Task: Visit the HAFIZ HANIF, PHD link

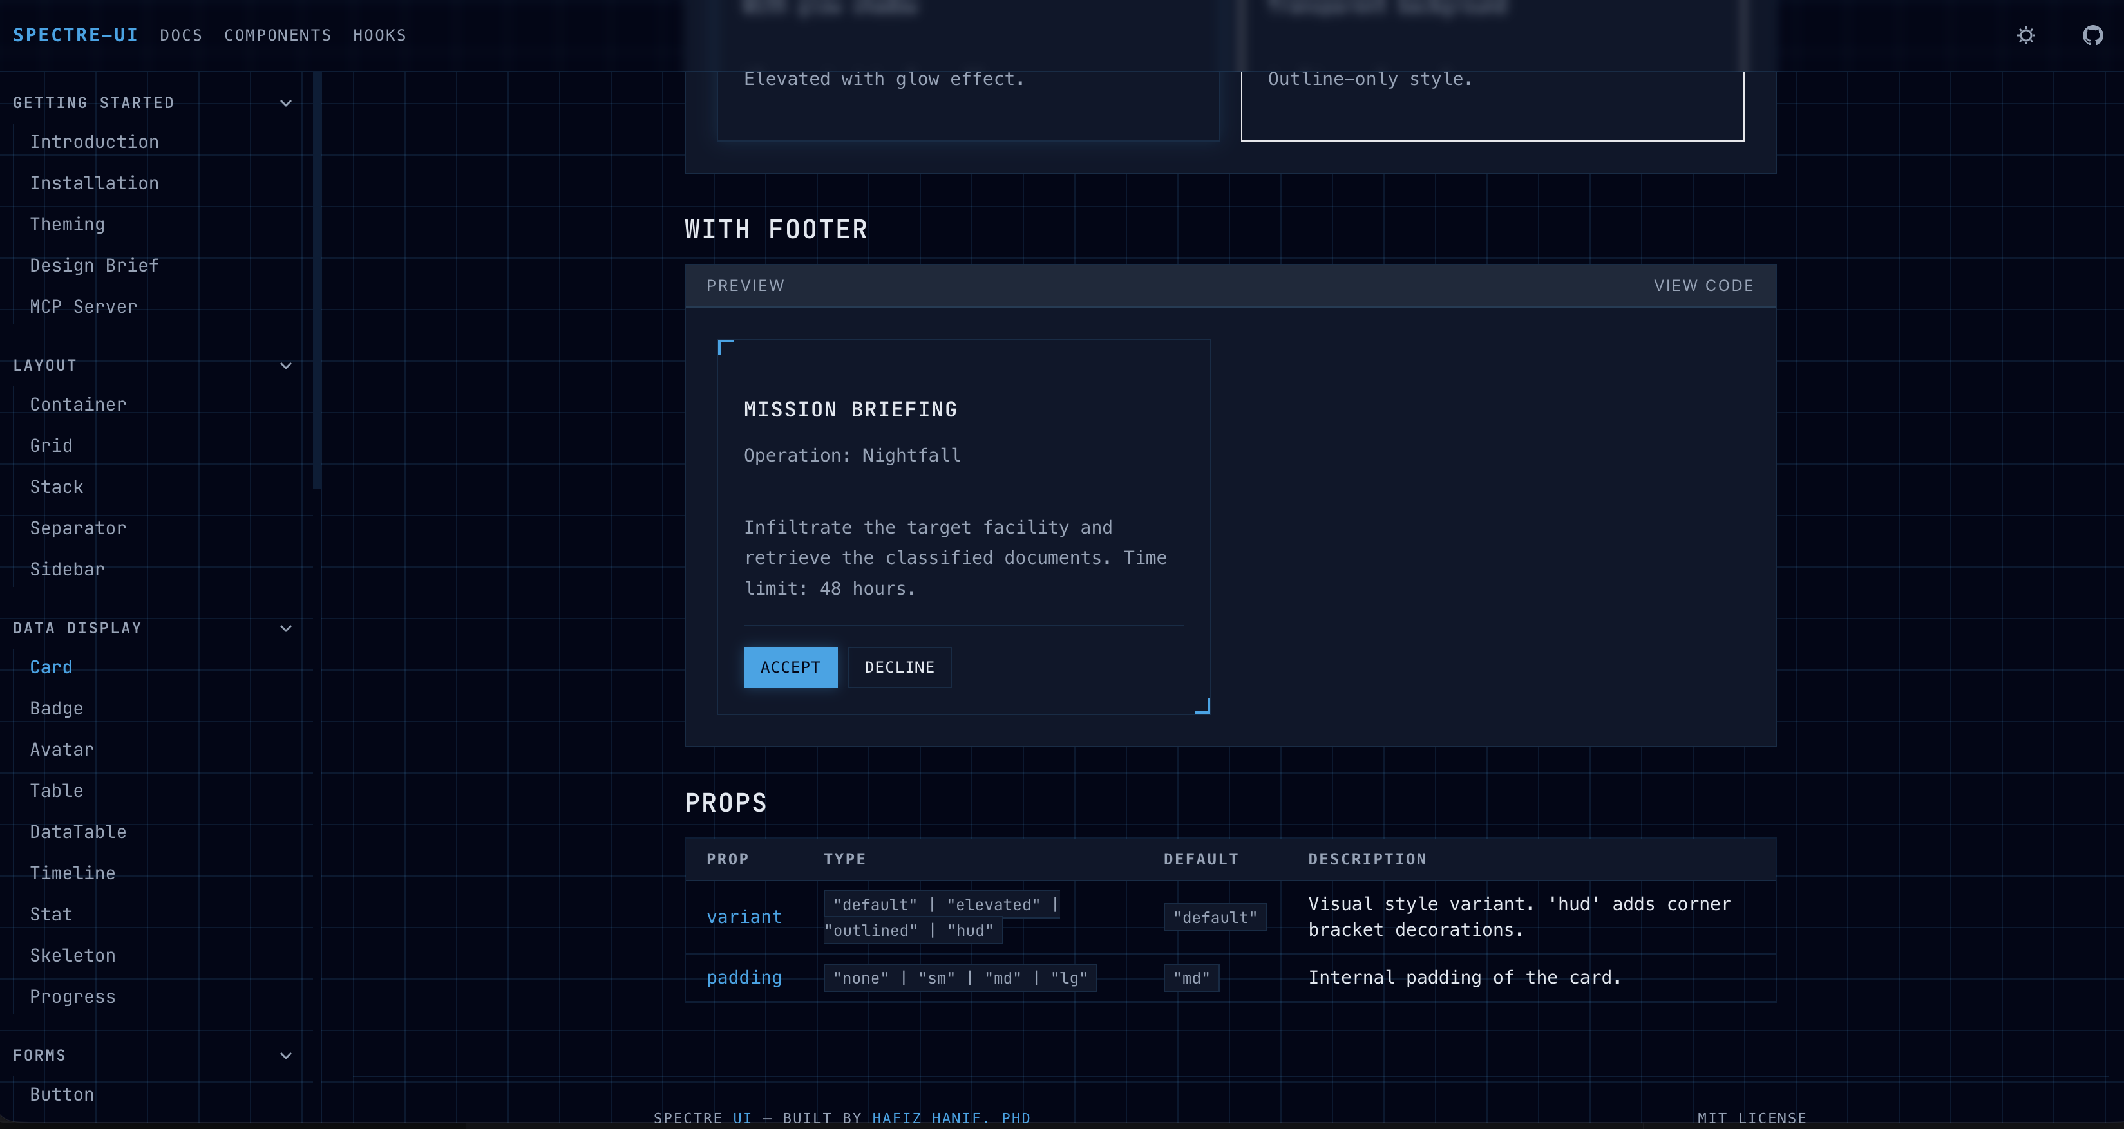Action: tap(950, 1117)
